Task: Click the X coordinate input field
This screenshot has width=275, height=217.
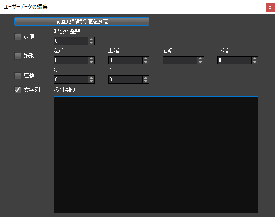Action: click(71, 80)
